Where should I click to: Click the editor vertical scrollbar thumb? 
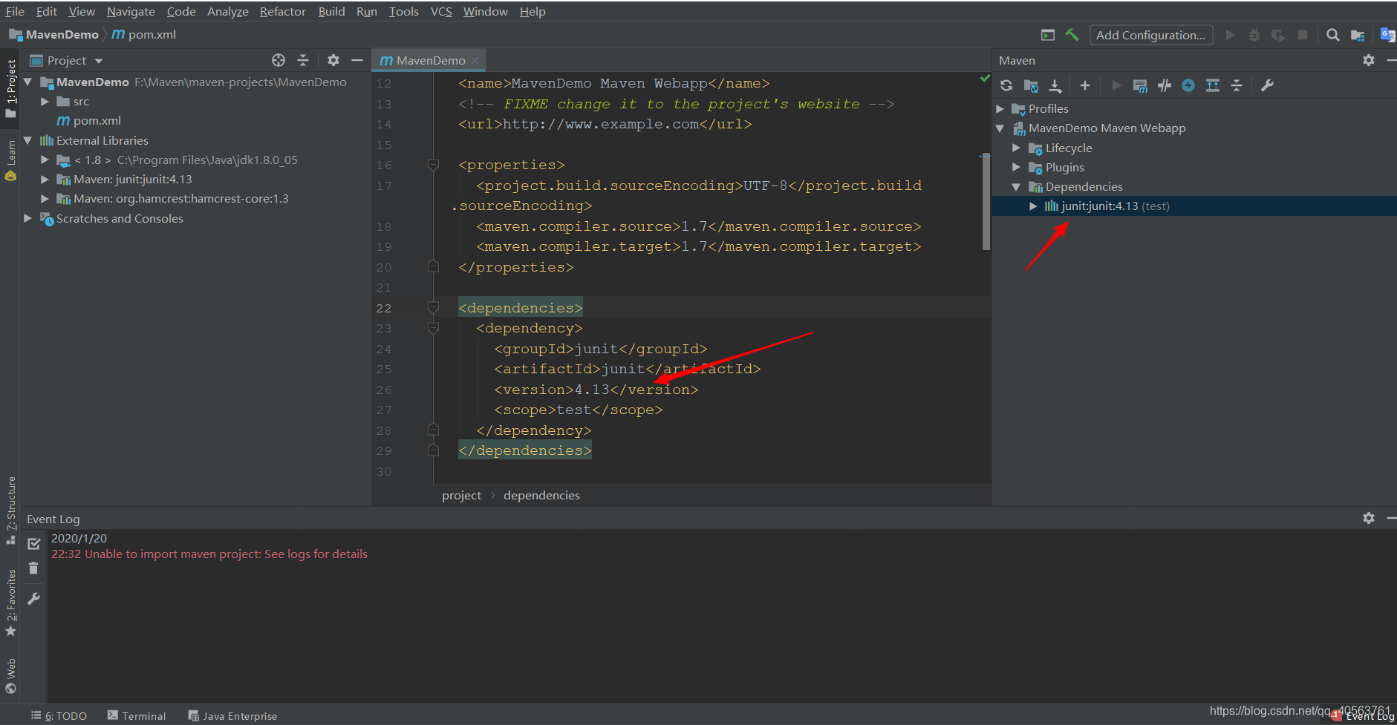(986, 202)
